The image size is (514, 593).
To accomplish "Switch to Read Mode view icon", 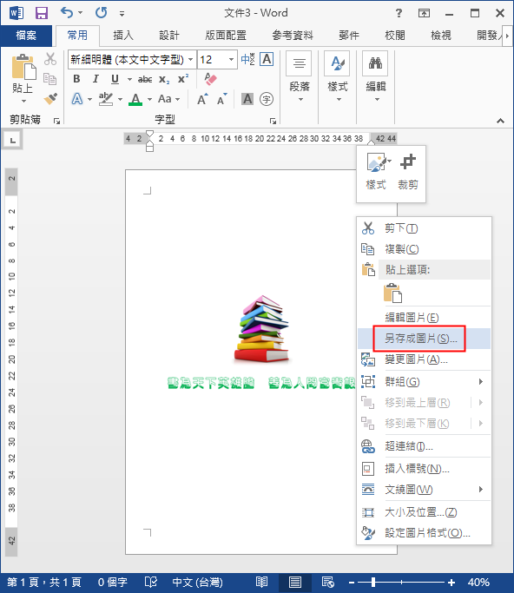I will tap(261, 582).
